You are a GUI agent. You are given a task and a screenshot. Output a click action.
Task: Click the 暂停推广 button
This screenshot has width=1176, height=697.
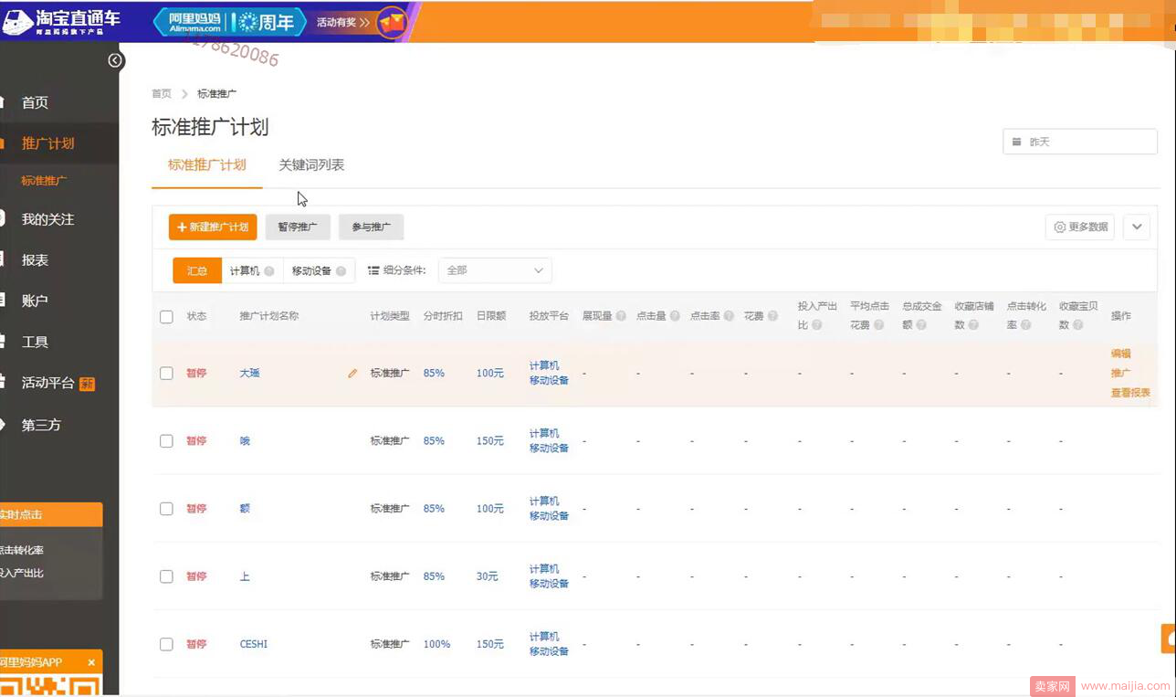[x=298, y=227]
